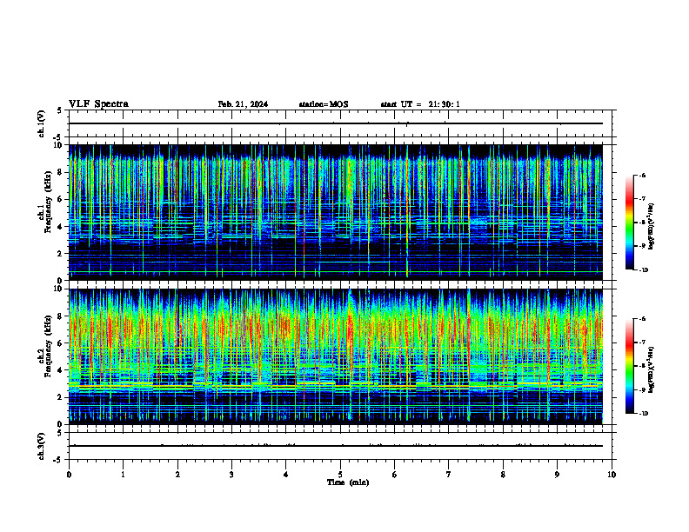Click the "ch.1(V)" waveform axis label
This screenshot has width=689, height=532.
coord(42,123)
